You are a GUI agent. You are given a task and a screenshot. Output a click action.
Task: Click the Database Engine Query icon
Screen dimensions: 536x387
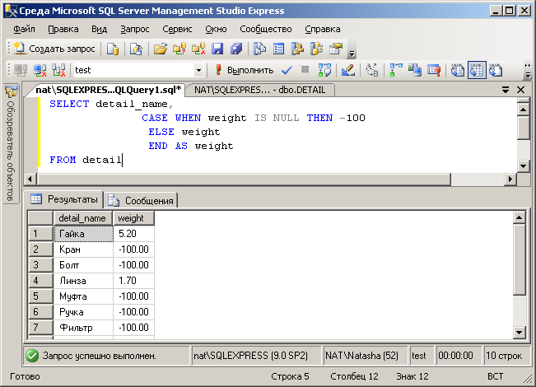pos(113,49)
